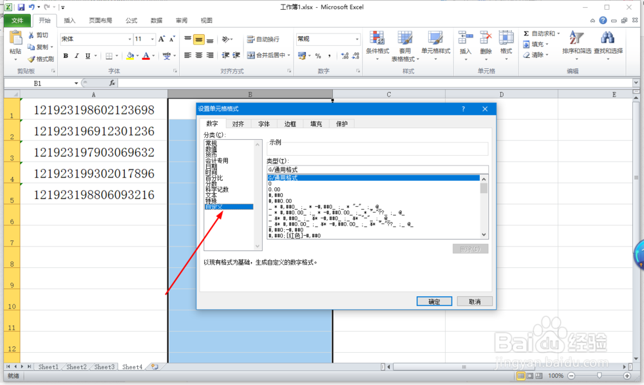
Task: Click the 确定 (OK) button
Action: coord(434,302)
